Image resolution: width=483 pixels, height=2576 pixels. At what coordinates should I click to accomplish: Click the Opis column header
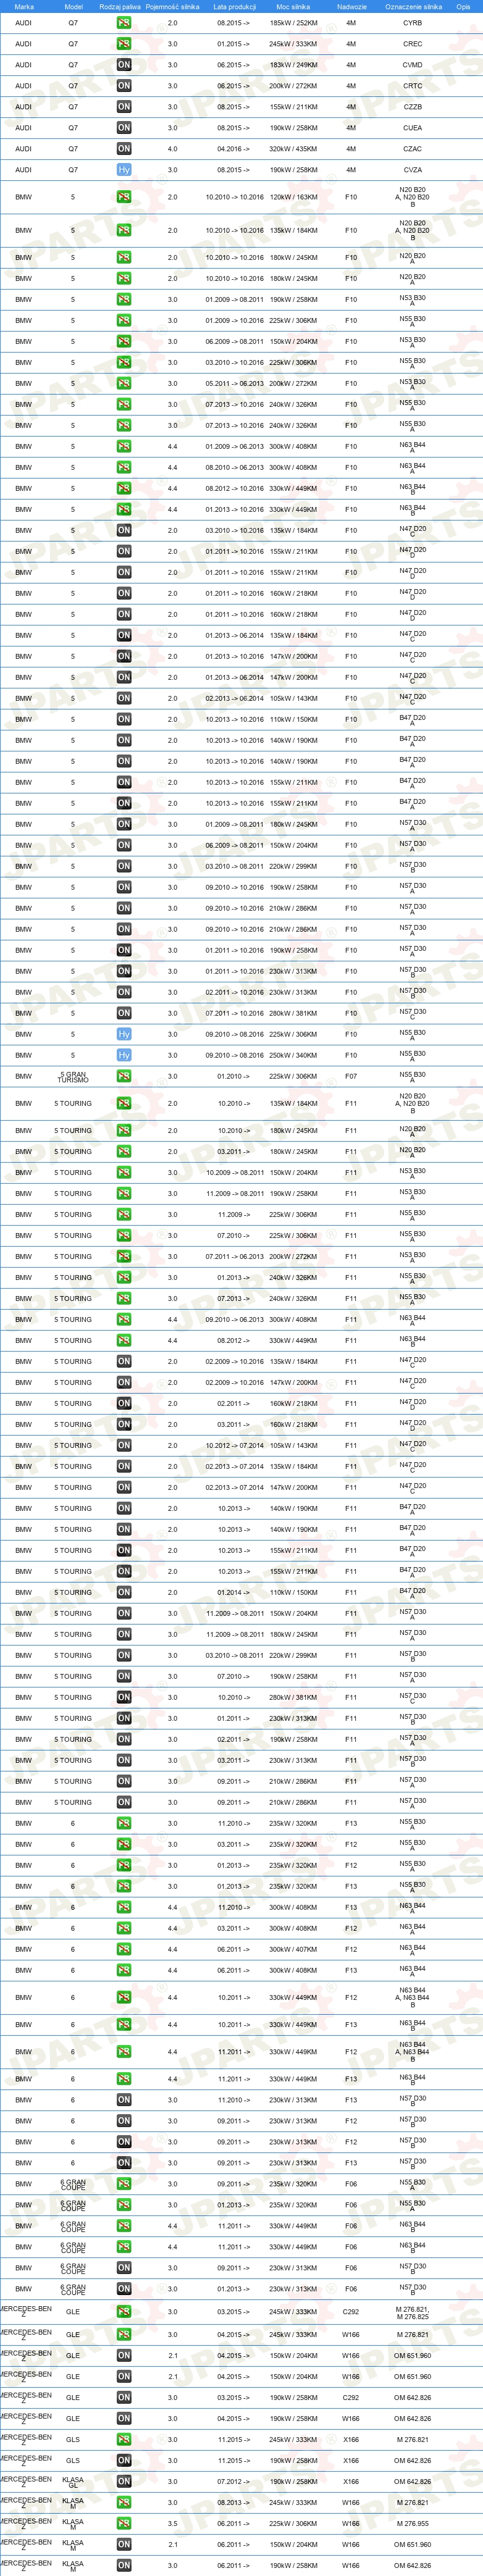click(463, 6)
